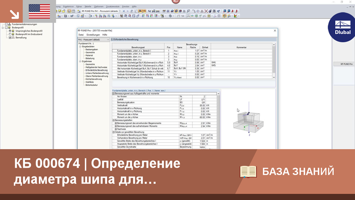Image resolution: width=355 pixels, height=200 pixels.
Task: Uncheck the Bemaßung checkbox
Action: (x=10, y=37)
